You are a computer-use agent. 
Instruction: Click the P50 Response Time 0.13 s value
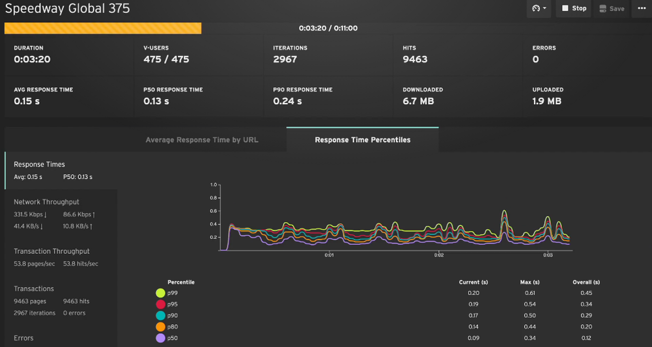tap(156, 101)
